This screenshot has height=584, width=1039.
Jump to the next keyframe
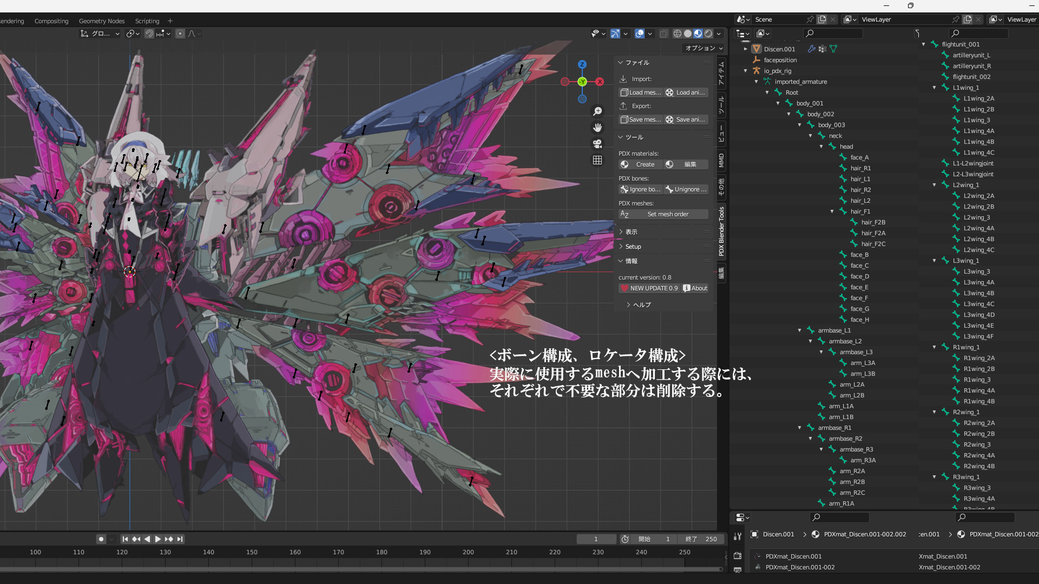coord(169,539)
